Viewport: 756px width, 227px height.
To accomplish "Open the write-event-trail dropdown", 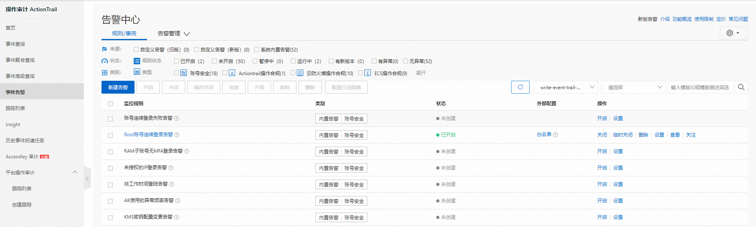I will pos(566,87).
